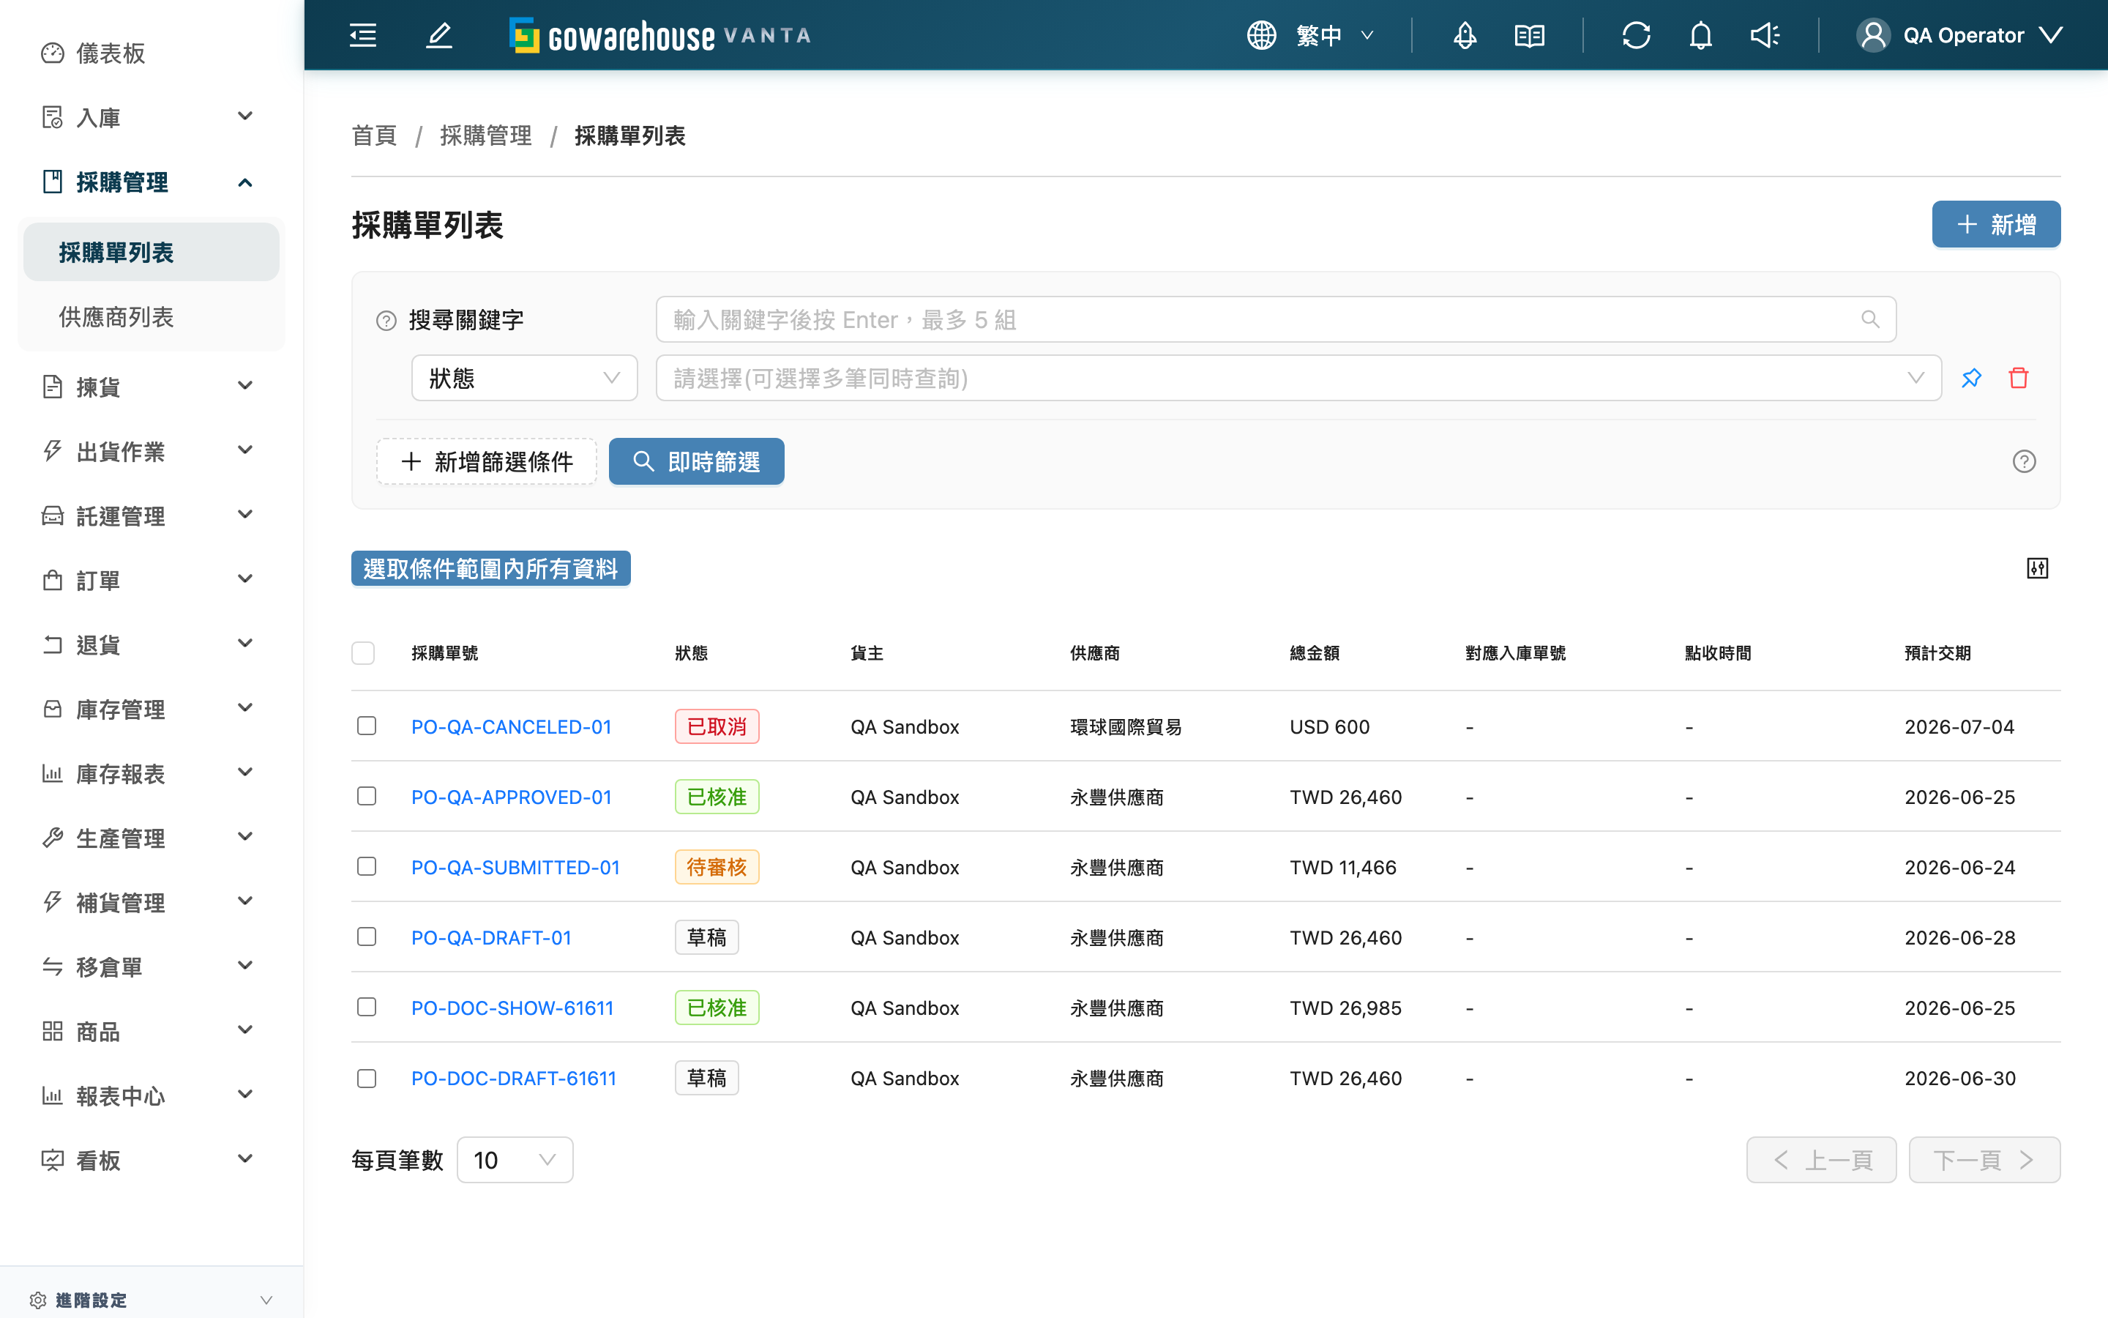2108x1318 pixels.
Task: Check the PO-QA-SUBMITTED-01 row checkbox
Action: click(x=367, y=866)
